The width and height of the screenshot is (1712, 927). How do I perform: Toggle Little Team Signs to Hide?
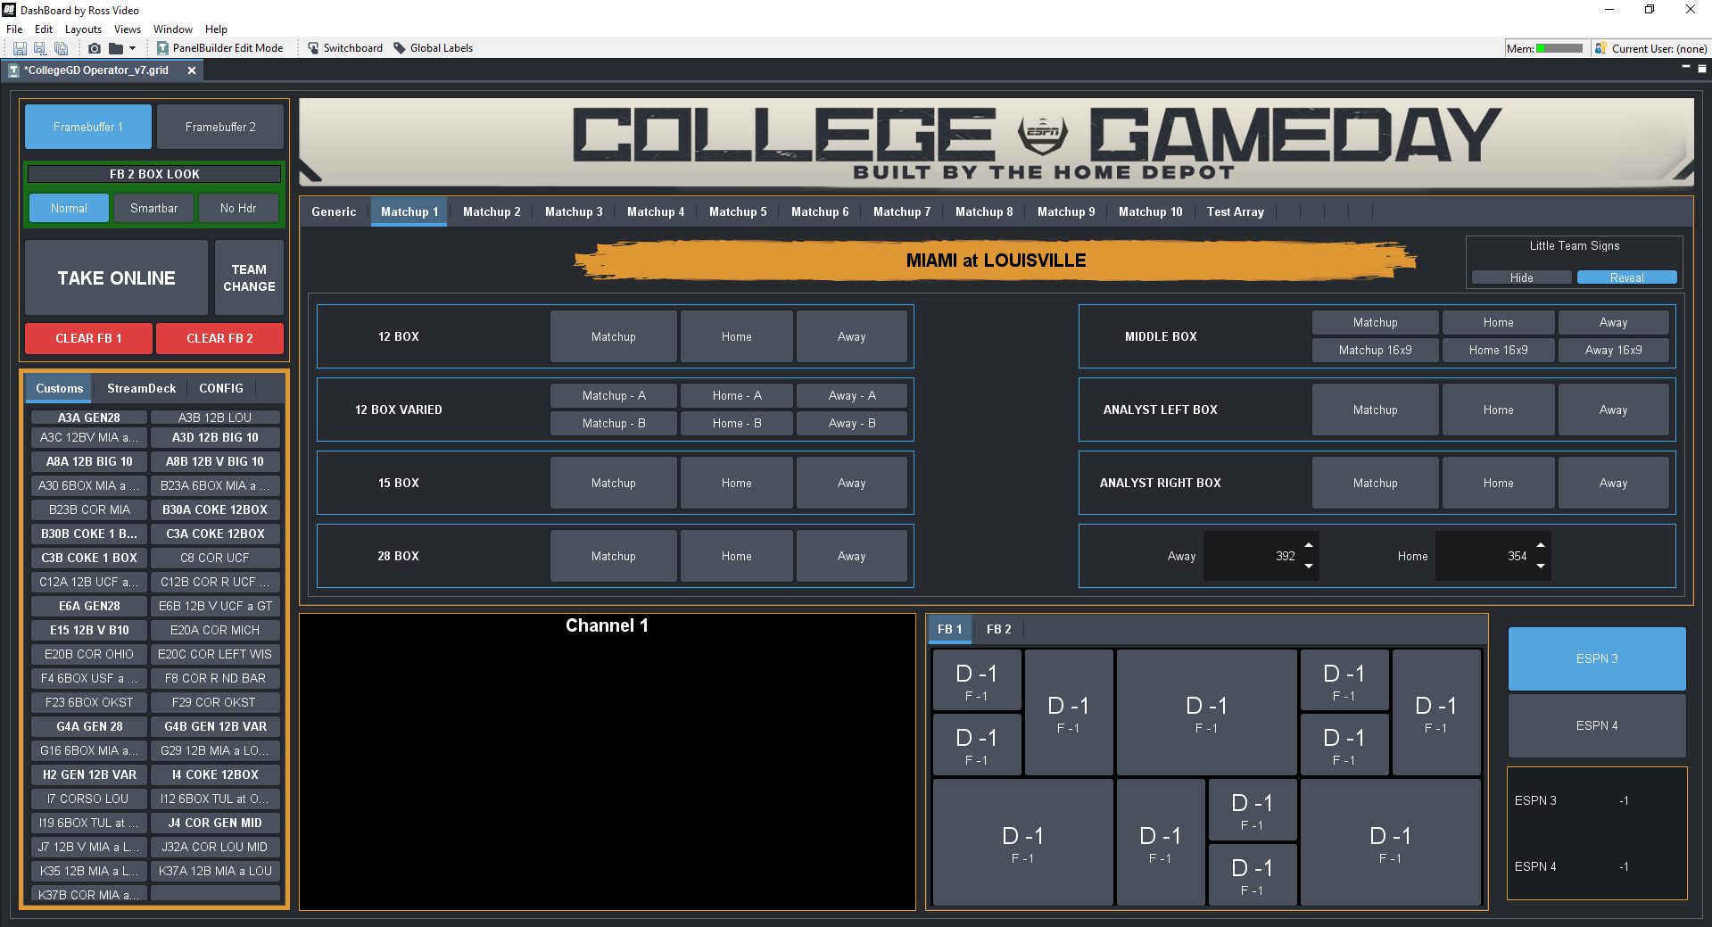1521,277
